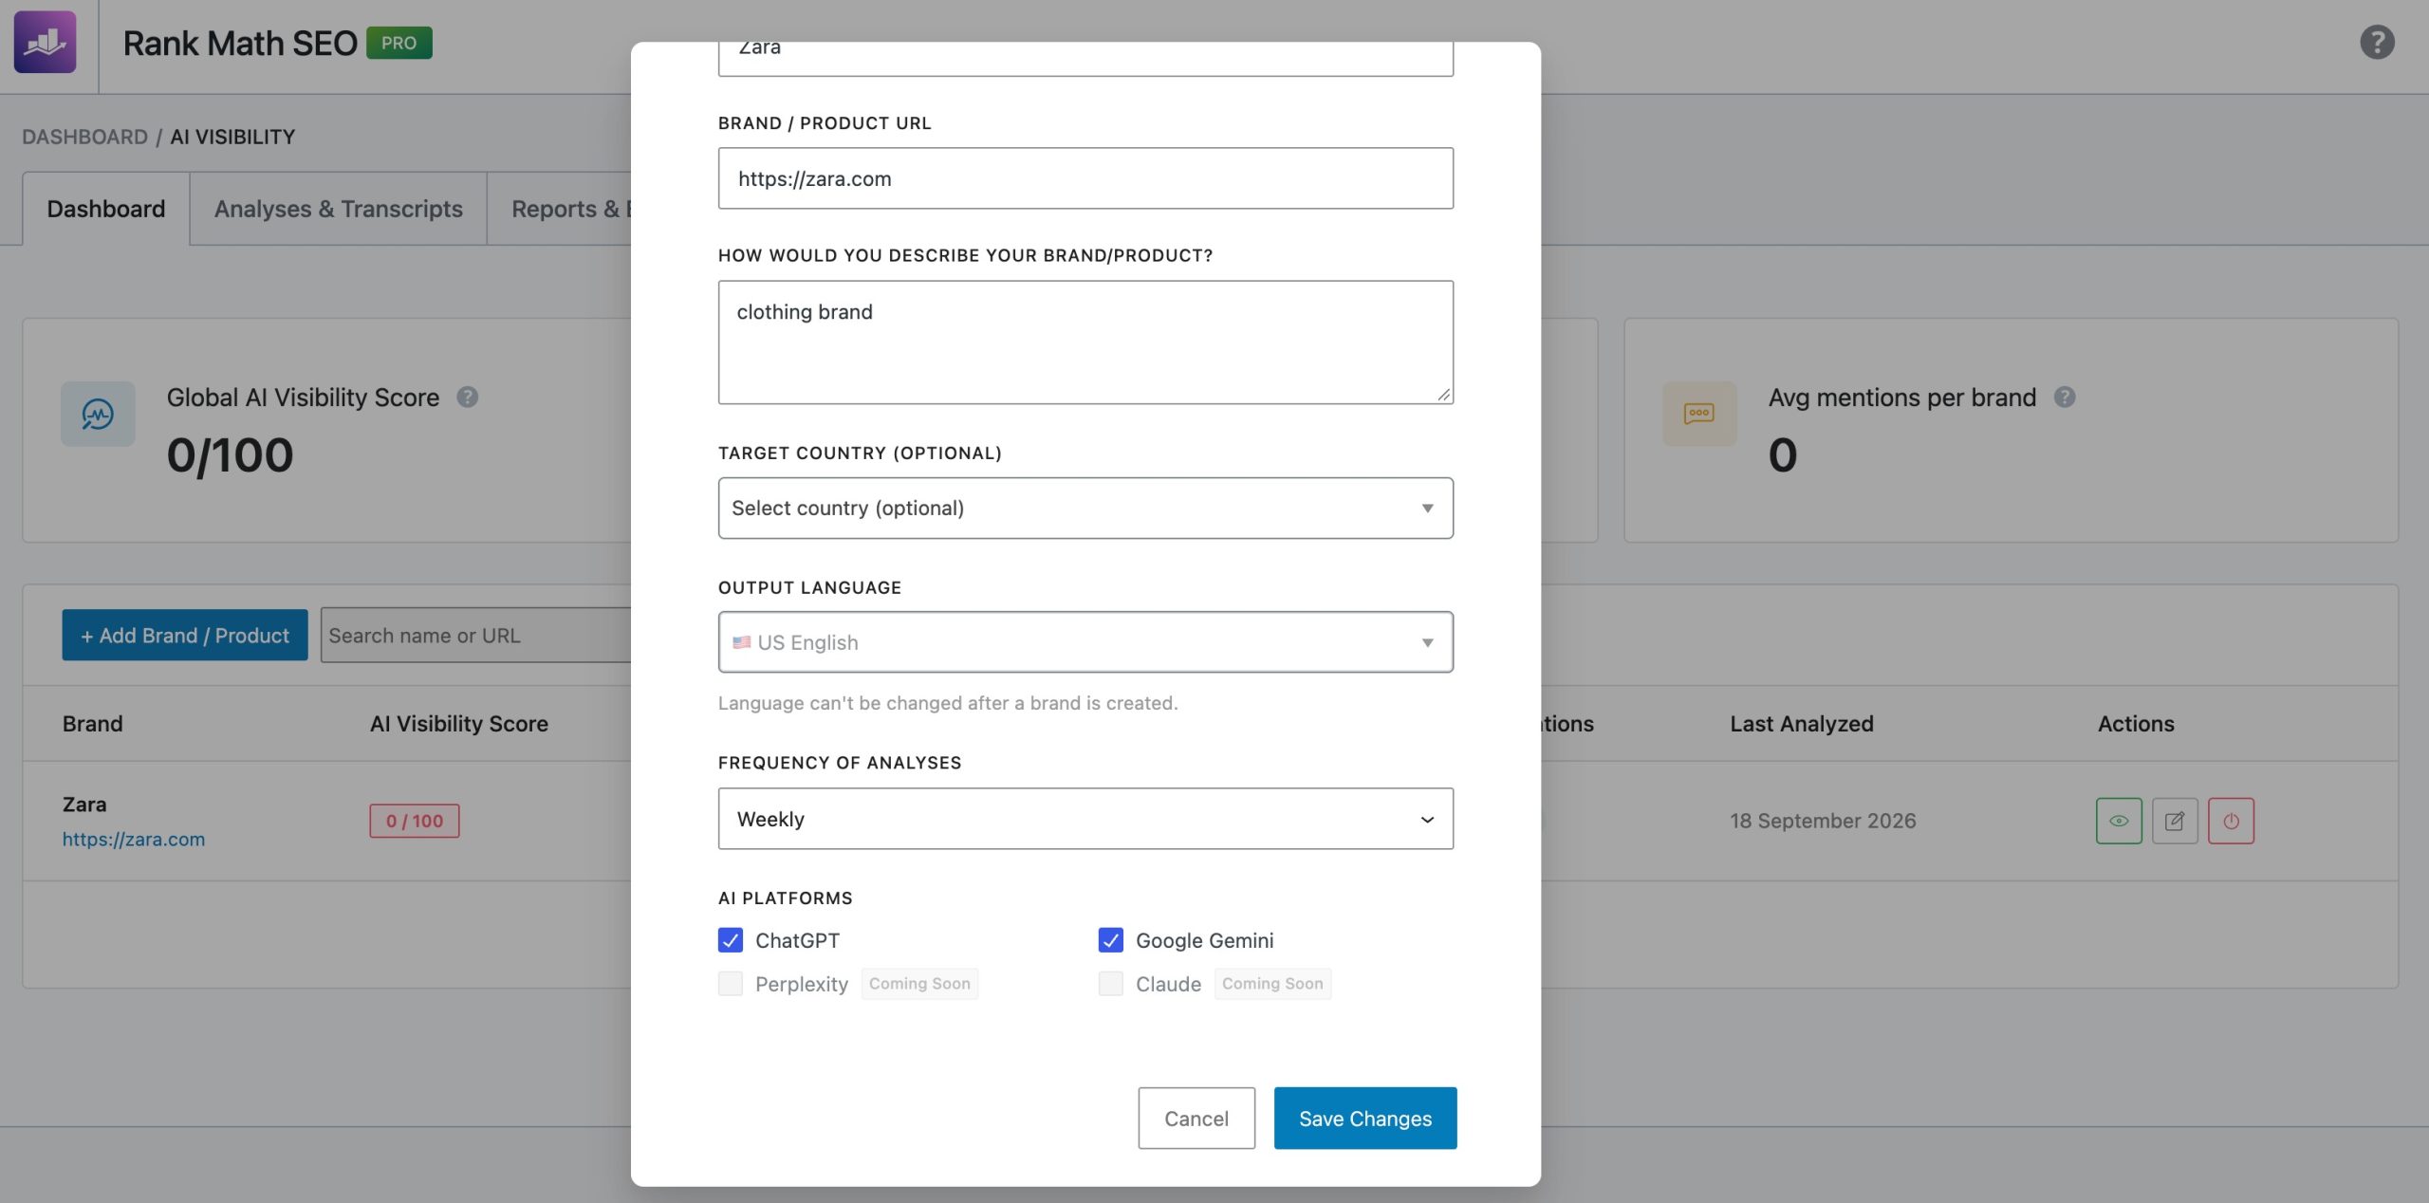2429x1203 pixels.
Task: Click the Google Gemini label
Action: coord(1205,940)
